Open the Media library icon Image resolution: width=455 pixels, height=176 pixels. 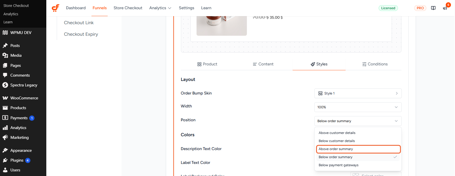5,55
